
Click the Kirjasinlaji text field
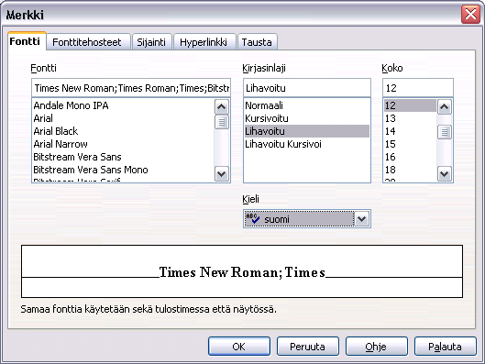pos(307,88)
